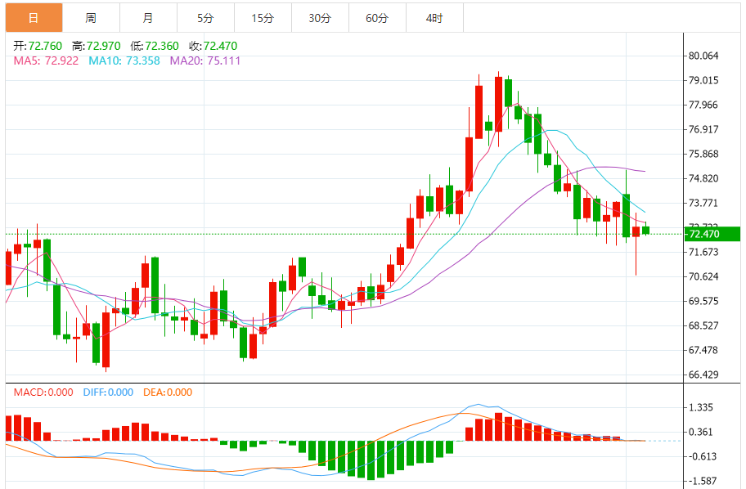Click the MA5: 72.922 indicator label
Screen dimensions: 746x489
[x=46, y=61]
